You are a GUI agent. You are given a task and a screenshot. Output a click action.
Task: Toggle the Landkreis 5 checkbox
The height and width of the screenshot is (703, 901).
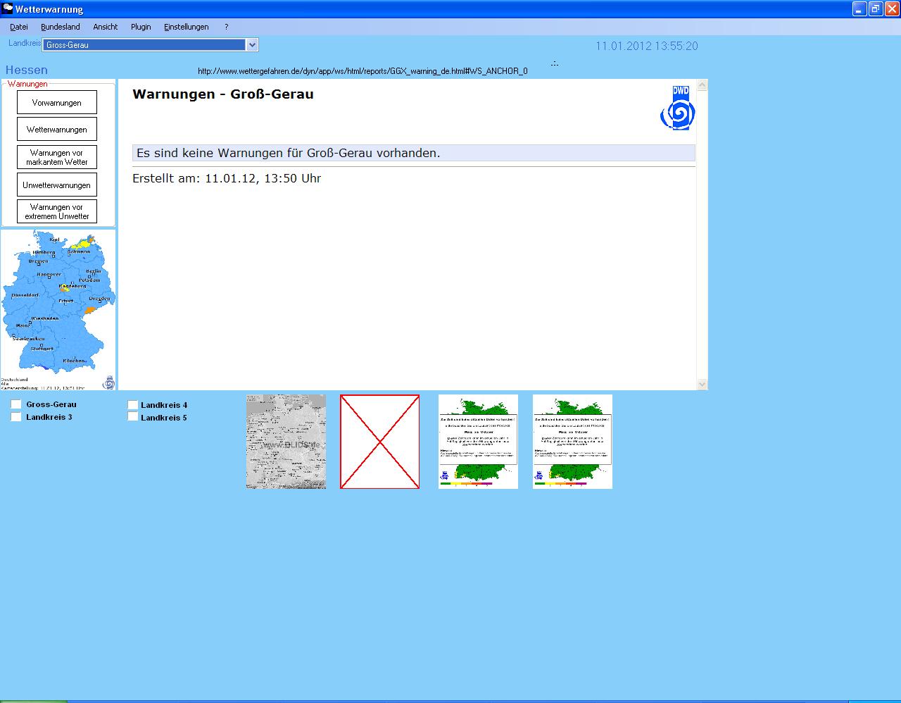[x=133, y=417]
